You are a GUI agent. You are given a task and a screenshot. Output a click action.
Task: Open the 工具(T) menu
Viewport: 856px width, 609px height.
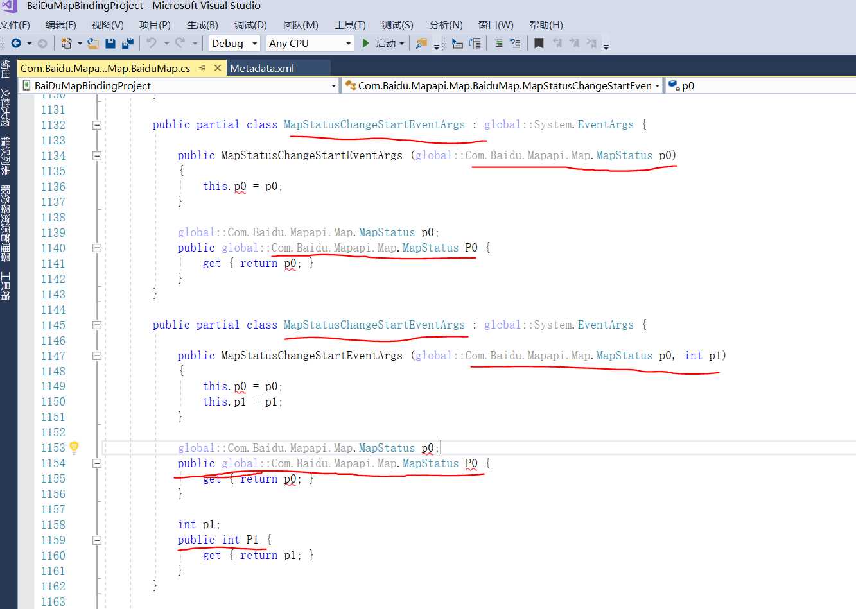click(x=350, y=24)
